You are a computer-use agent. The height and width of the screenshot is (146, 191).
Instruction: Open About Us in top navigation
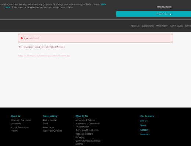(135, 26)
